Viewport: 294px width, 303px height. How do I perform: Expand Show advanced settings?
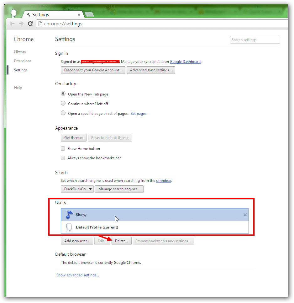tap(78, 275)
